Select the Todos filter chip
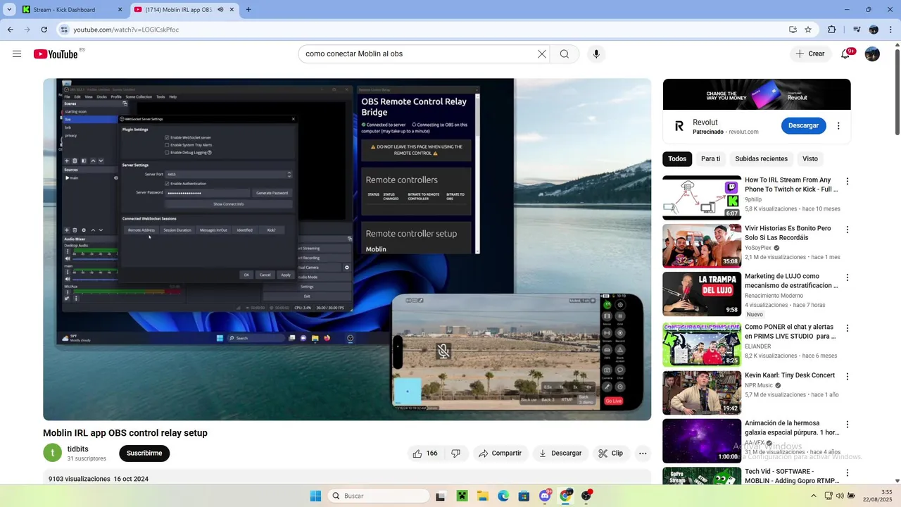This screenshot has width=901, height=507. [x=677, y=159]
